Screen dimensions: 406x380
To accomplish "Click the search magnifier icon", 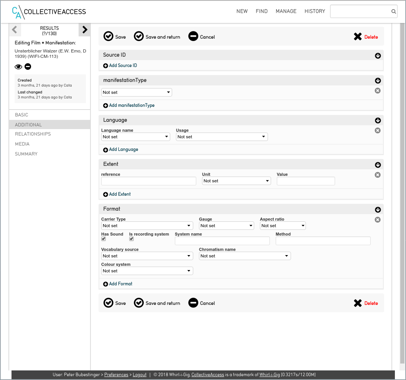I will (x=393, y=11).
